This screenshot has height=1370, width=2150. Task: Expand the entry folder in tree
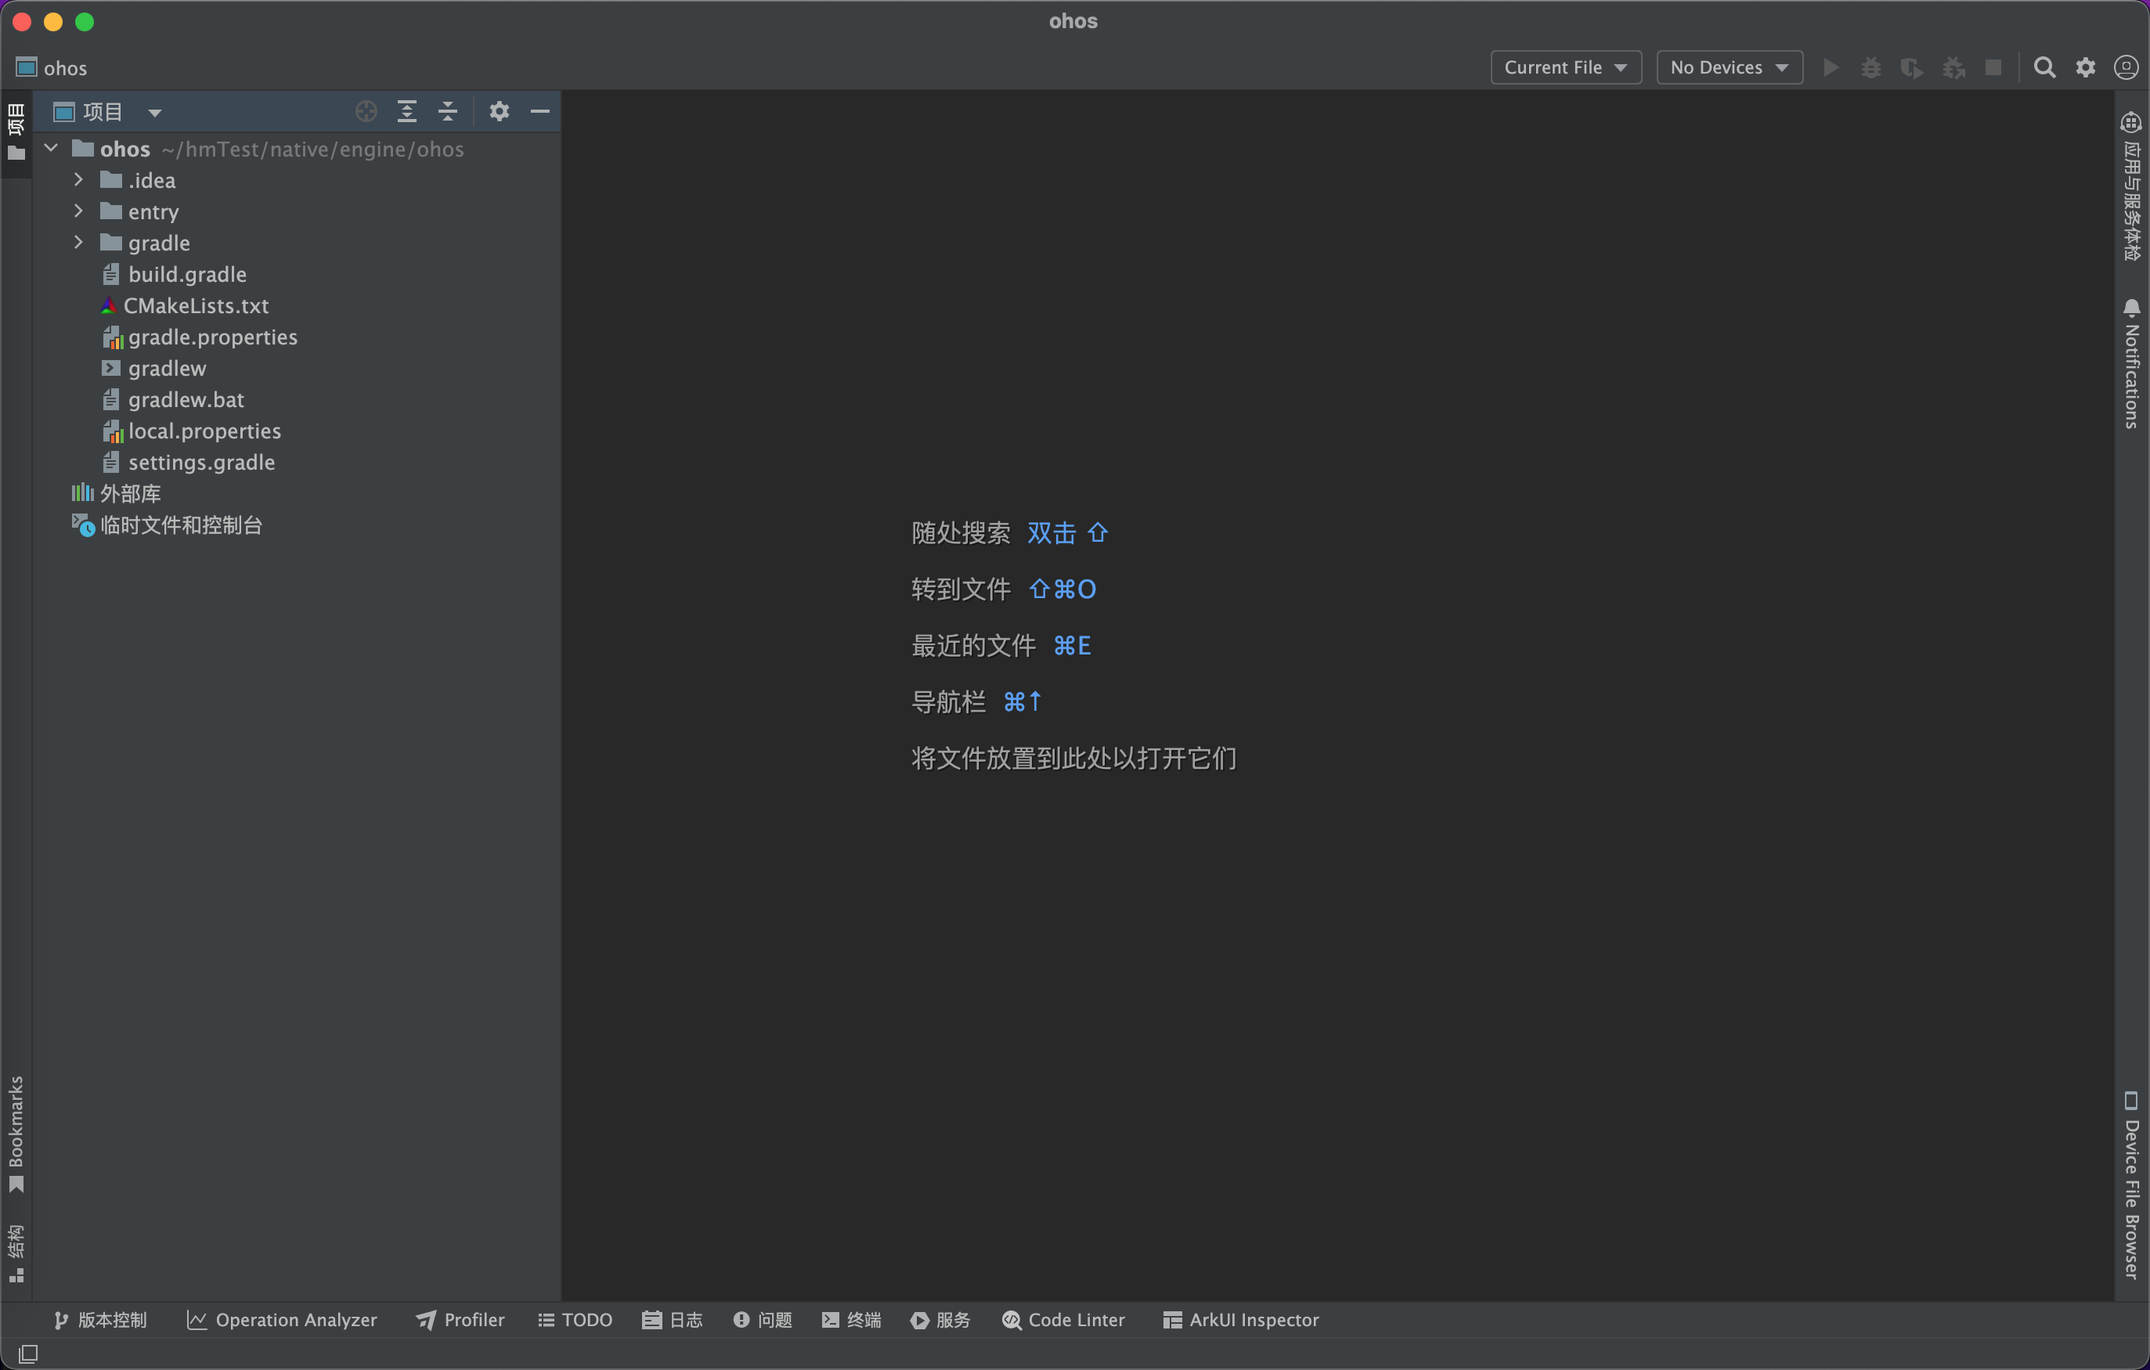click(78, 211)
